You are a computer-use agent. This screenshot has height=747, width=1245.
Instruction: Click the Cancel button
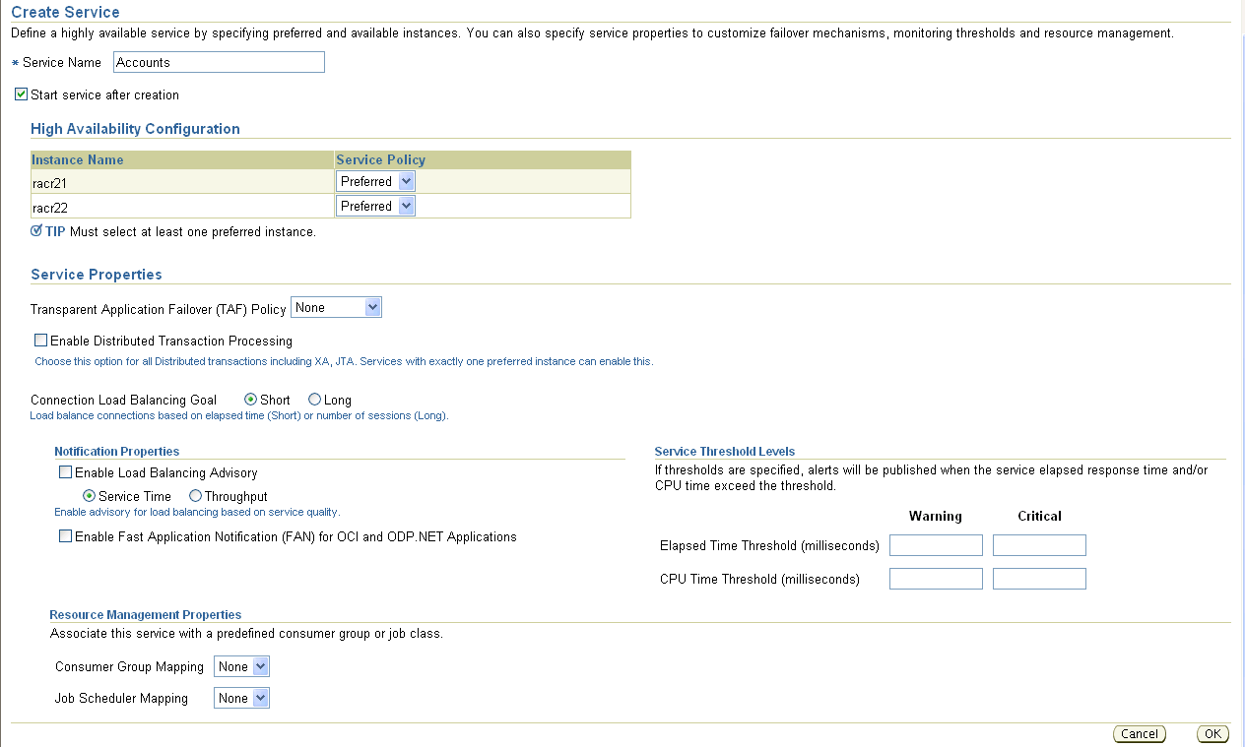(x=1139, y=733)
